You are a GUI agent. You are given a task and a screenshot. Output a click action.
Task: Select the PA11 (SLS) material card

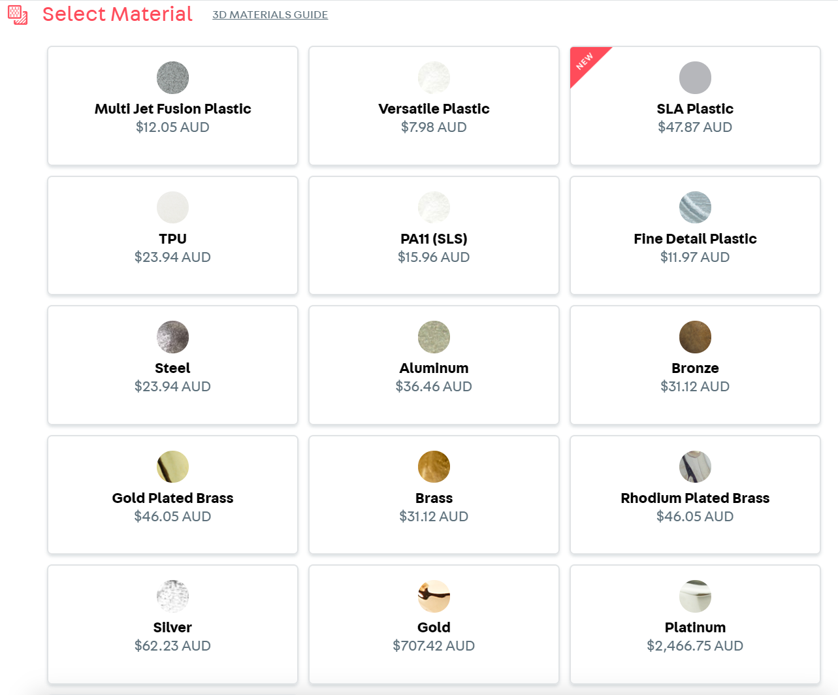point(433,236)
